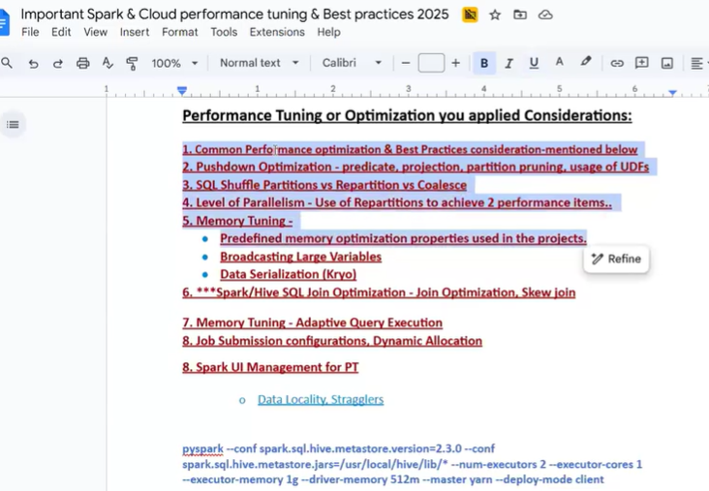Click the font size input box

click(x=431, y=63)
